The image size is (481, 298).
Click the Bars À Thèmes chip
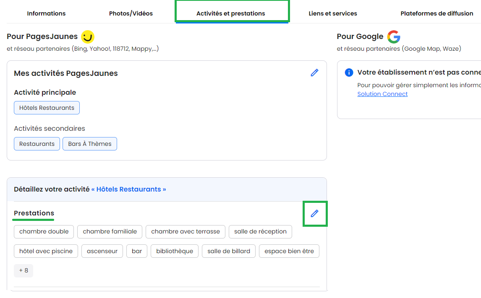(x=90, y=144)
